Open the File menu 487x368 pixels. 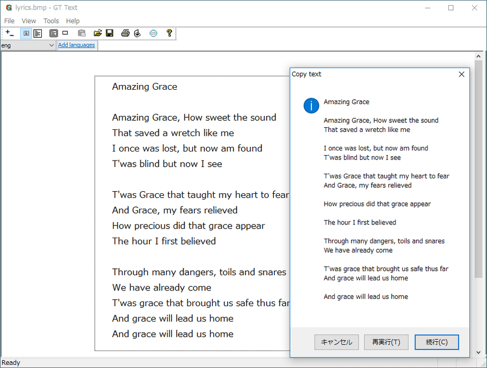click(x=10, y=21)
